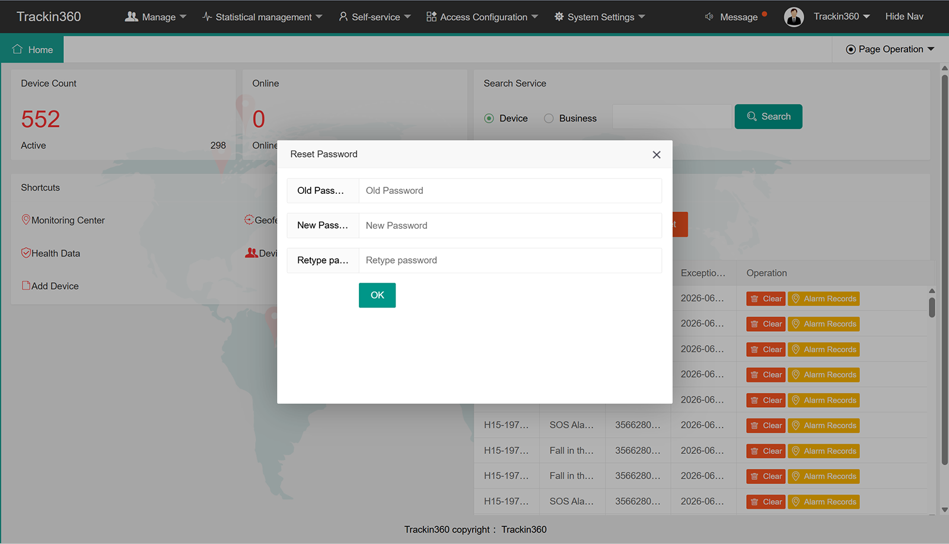The height and width of the screenshot is (544, 949).
Task: Click Alarm Records in bottom SOS Ala… row
Action: (824, 502)
